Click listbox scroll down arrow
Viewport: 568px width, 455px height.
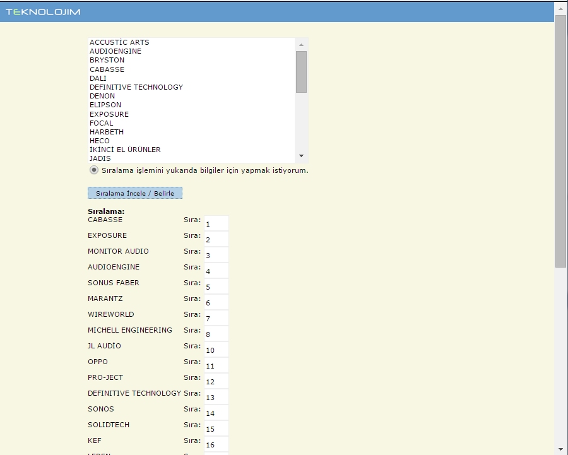click(x=301, y=156)
